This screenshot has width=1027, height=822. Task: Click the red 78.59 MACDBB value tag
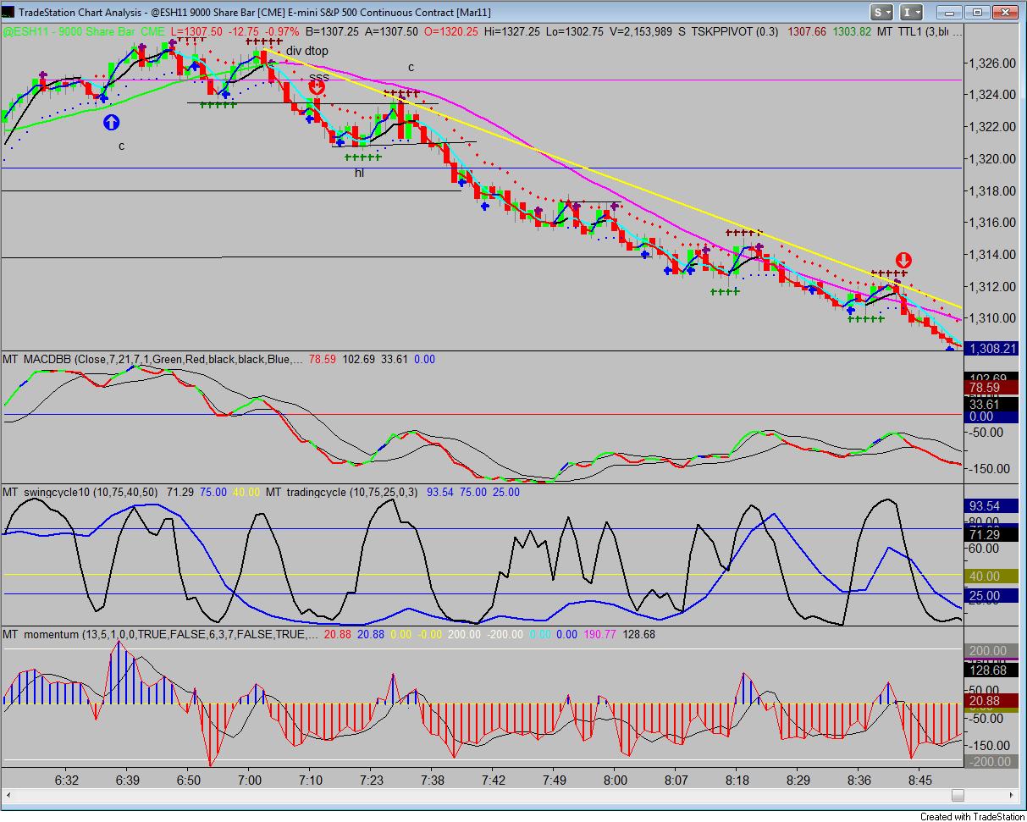point(990,386)
